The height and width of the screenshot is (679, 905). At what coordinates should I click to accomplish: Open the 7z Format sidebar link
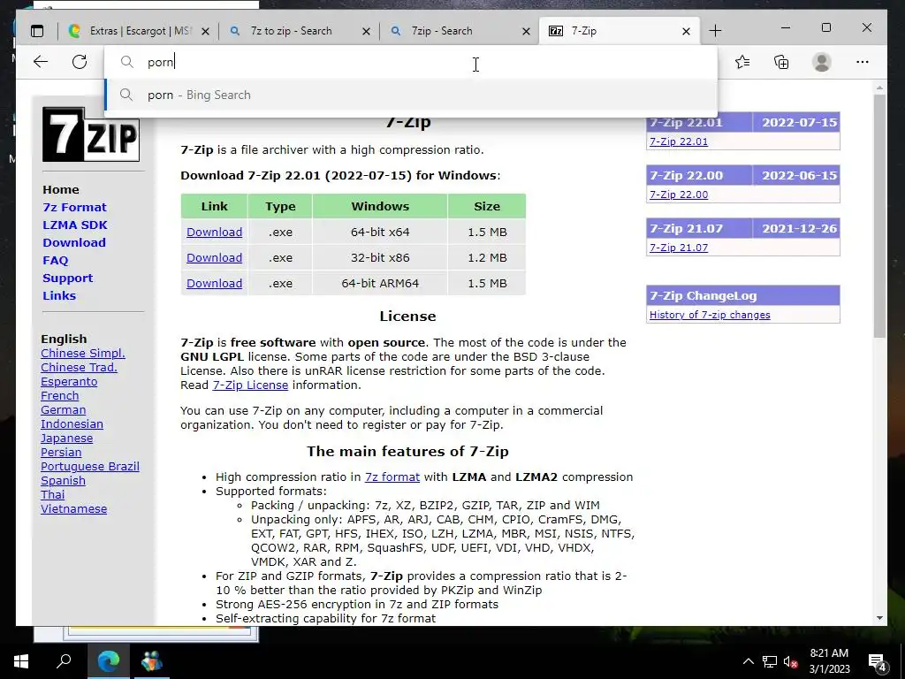74,207
